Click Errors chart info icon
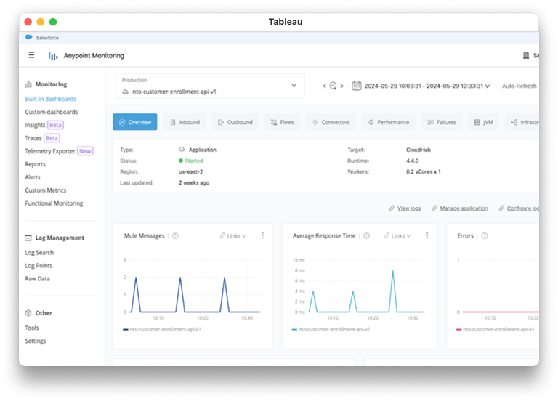558x401 pixels. [x=485, y=236]
